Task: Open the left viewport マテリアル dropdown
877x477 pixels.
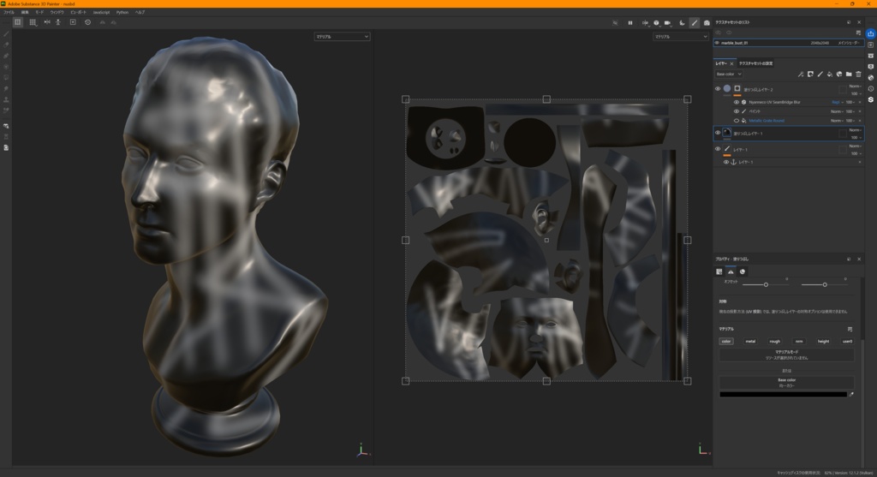Action: (342, 36)
